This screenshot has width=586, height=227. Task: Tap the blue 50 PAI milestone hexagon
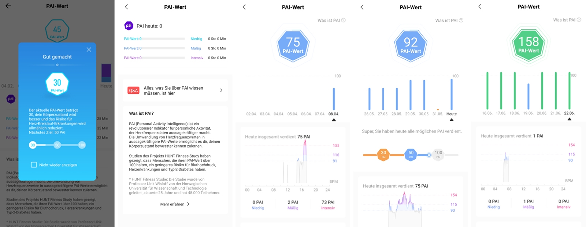[411, 155]
